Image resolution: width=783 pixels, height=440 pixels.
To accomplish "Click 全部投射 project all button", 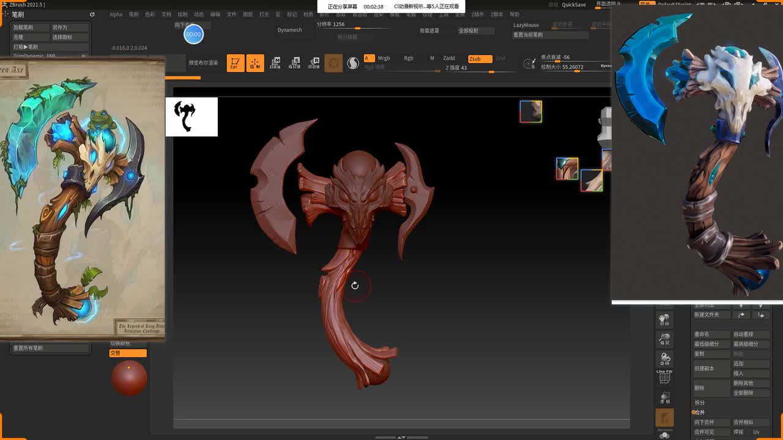I will click(476, 31).
